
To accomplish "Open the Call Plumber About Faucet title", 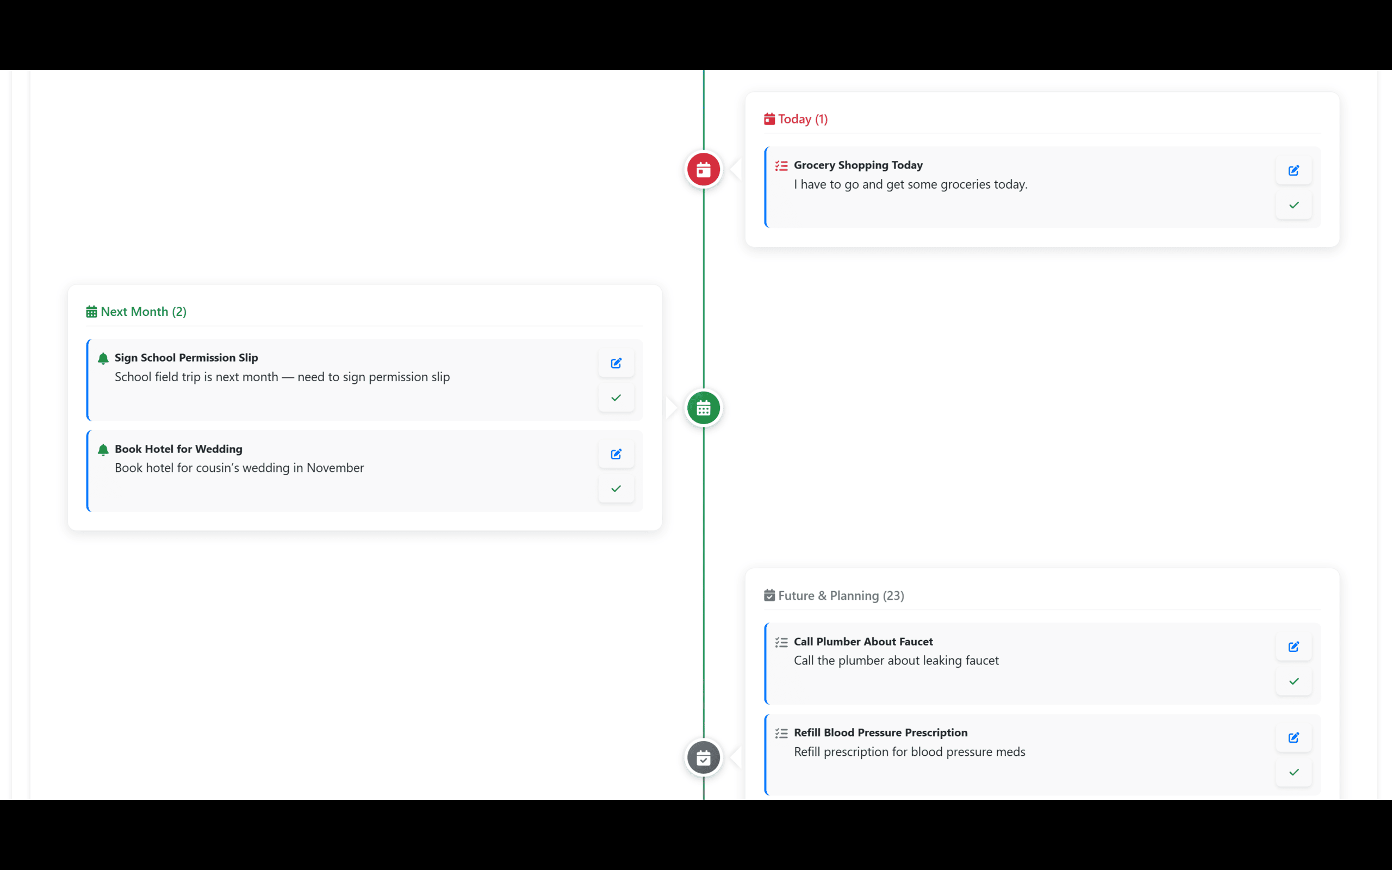I will click(863, 642).
